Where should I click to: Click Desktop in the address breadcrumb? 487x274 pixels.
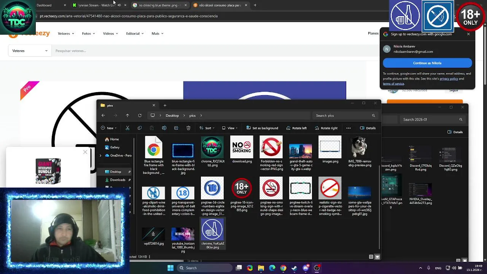(172, 115)
